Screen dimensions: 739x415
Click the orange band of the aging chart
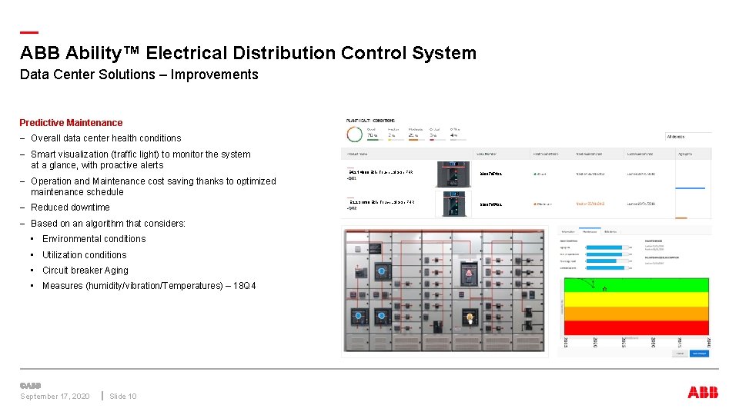637,314
